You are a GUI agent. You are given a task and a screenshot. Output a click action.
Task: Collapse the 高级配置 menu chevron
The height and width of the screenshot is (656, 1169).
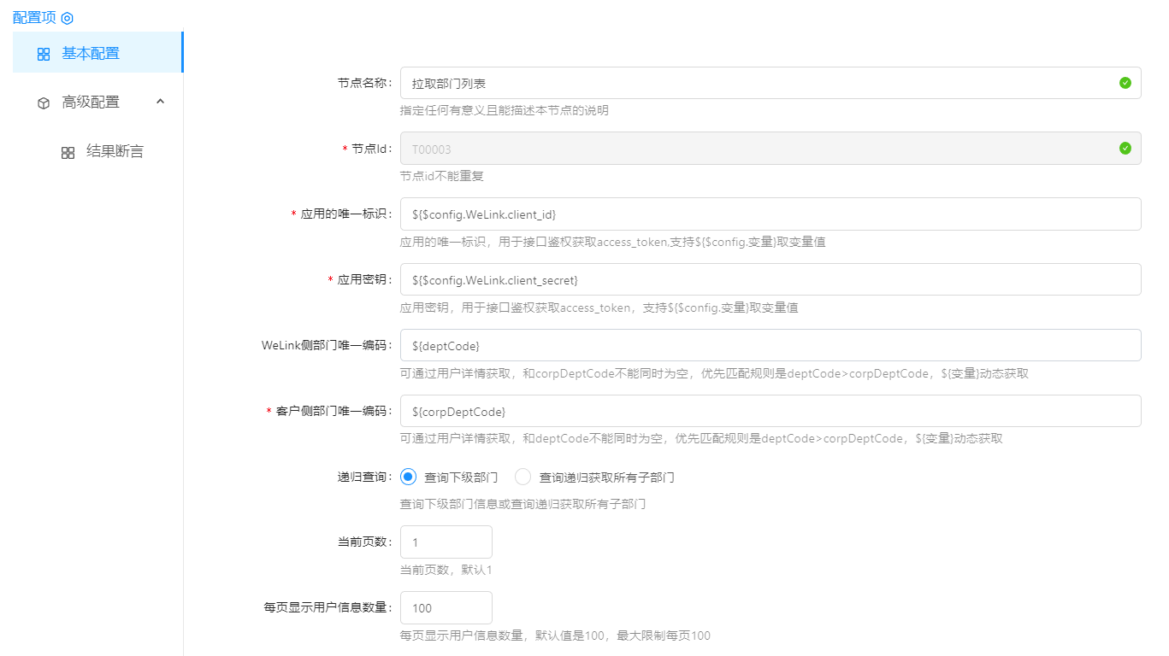tap(160, 102)
